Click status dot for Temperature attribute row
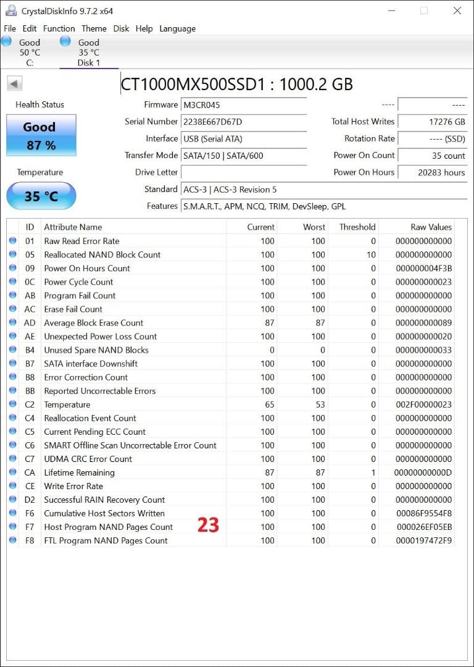474x667 pixels. [x=13, y=404]
